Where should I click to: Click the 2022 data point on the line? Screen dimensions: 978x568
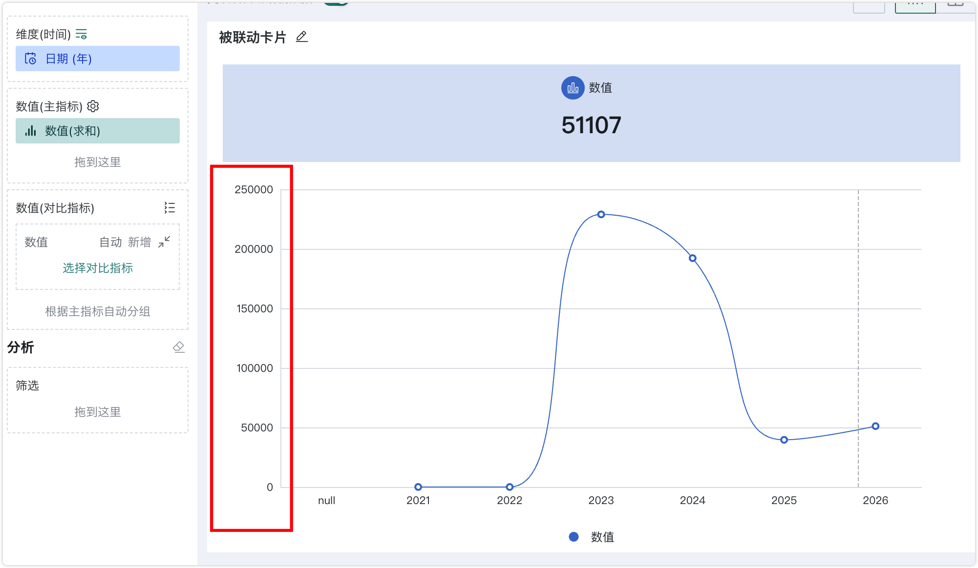(x=510, y=487)
